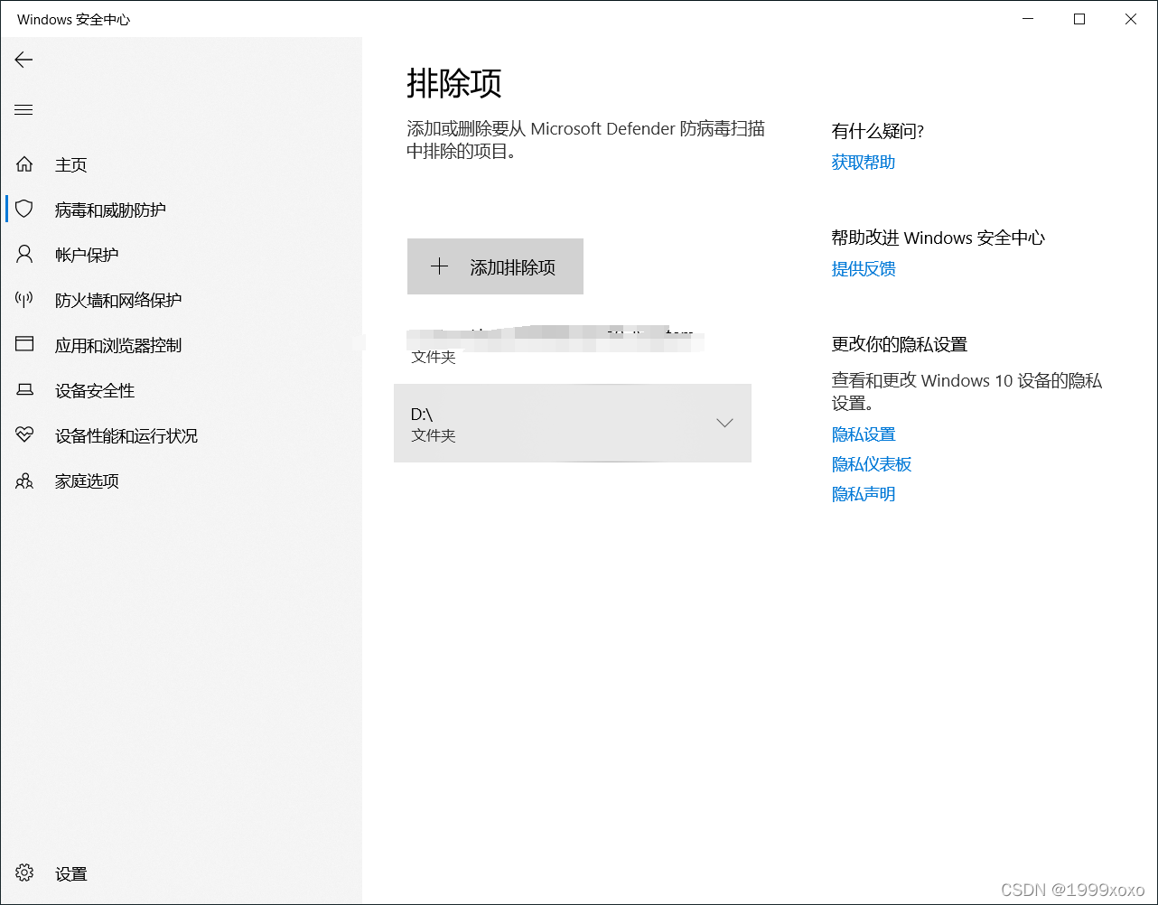Close the Windows 安全中心 window

1131,19
